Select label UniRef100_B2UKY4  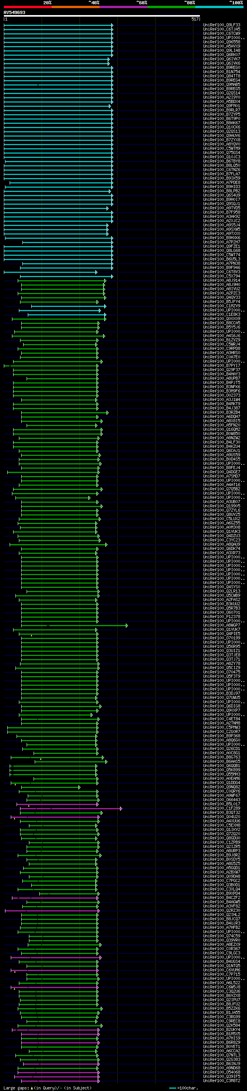(x=222, y=1029)
